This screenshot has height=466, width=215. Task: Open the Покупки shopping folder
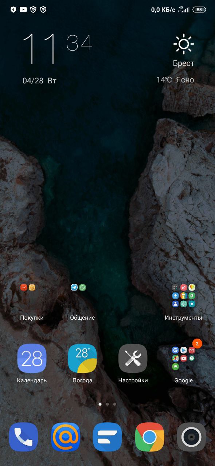[x=32, y=296]
